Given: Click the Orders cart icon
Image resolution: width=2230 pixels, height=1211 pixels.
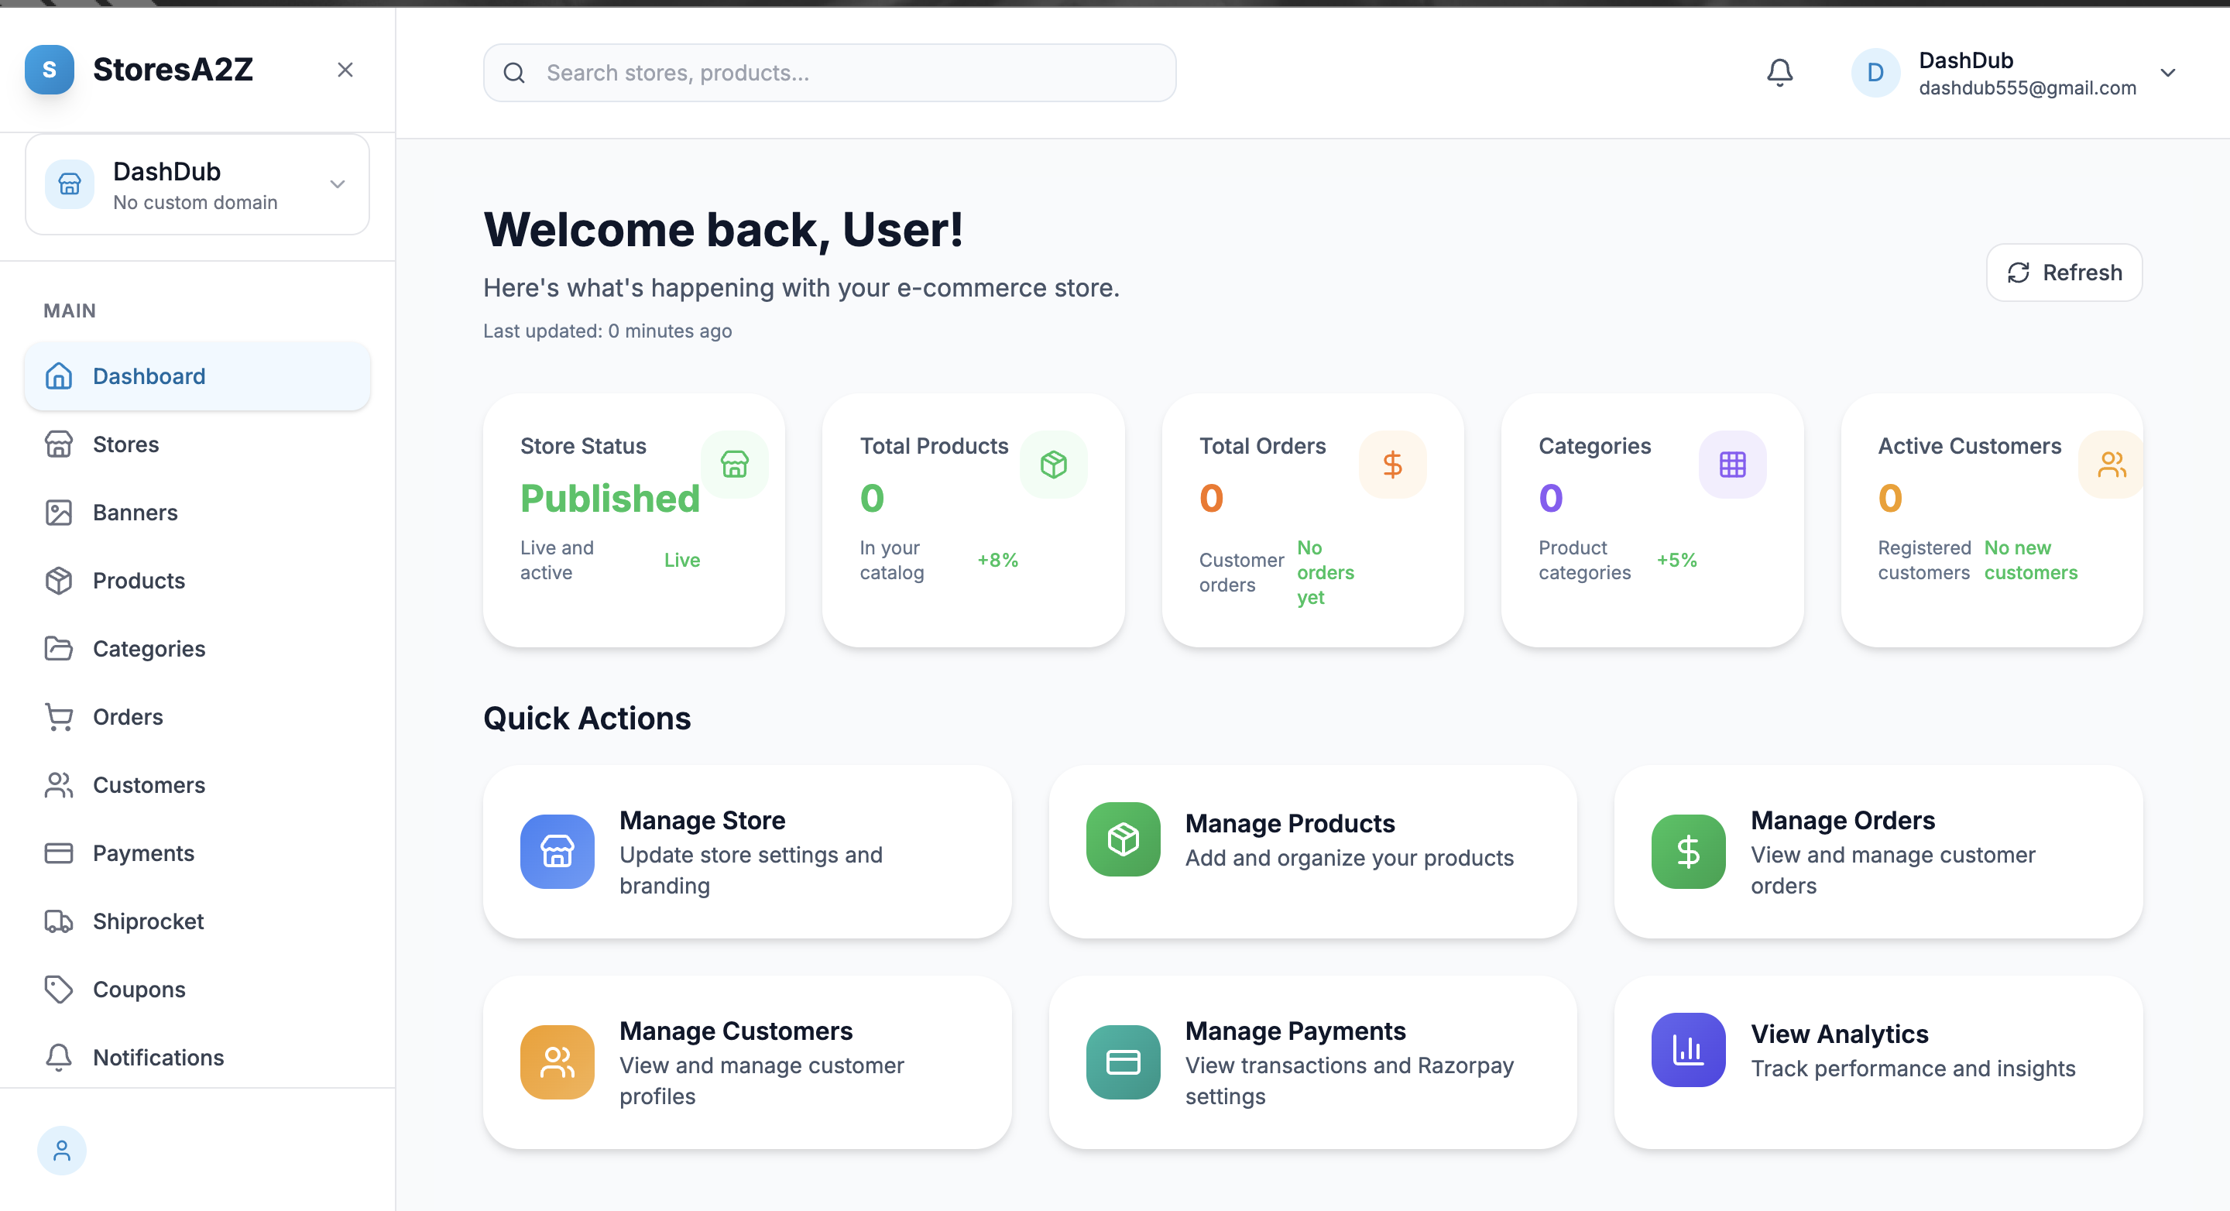Looking at the screenshot, I should 58,717.
